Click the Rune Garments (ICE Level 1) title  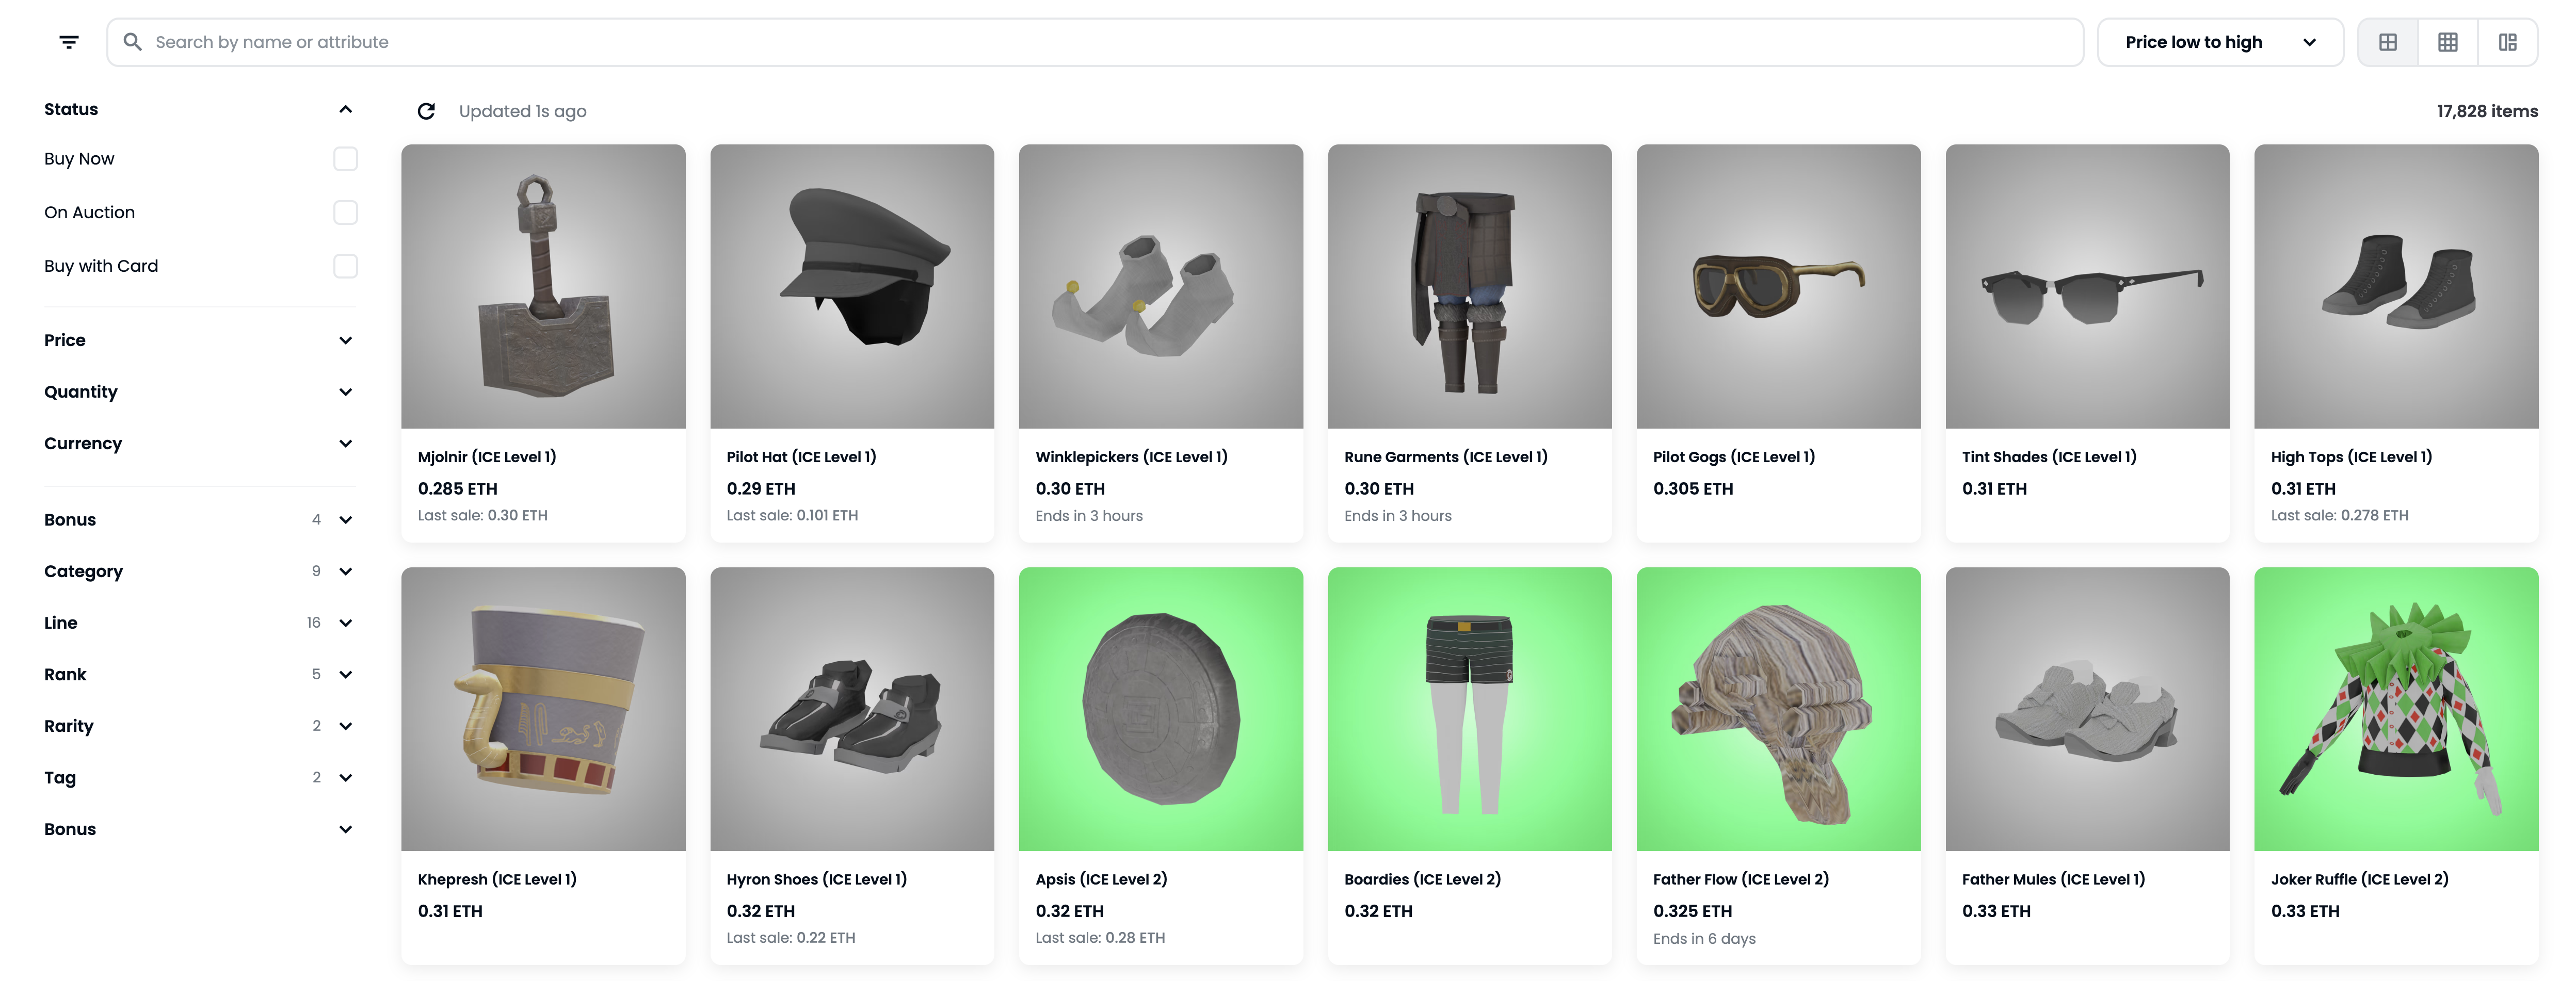click(x=1445, y=457)
